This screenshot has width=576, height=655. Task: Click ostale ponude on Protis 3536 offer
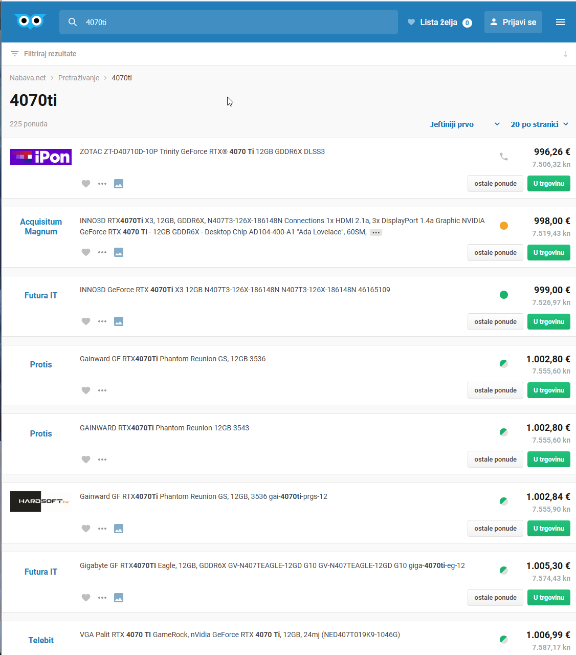(x=495, y=390)
